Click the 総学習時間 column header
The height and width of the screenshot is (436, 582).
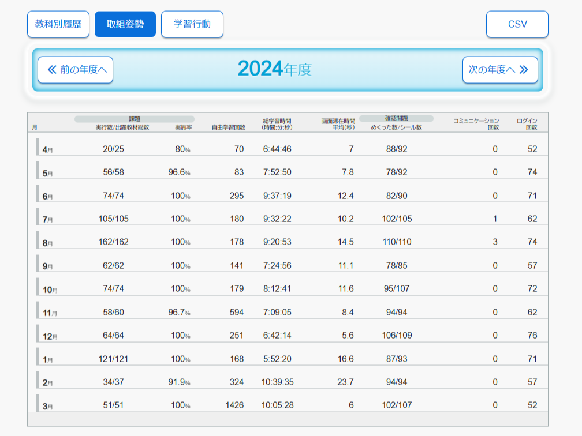(x=277, y=124)
